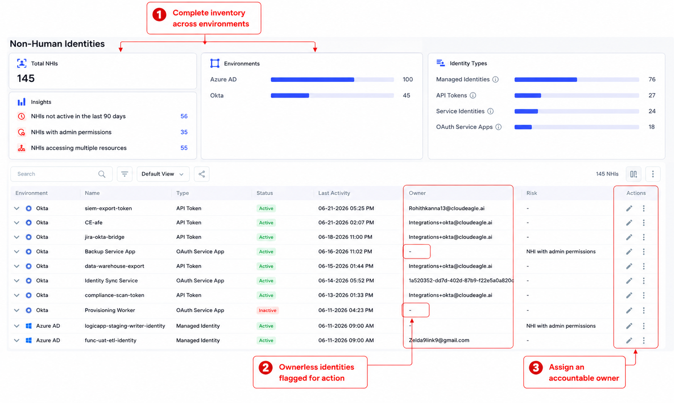Click pencil icon for data-warehouse-export
Screen dimensions: 674x403
(629, 266)
